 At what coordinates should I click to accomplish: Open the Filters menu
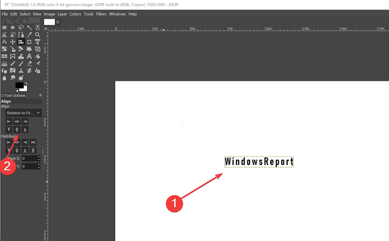tap(101, 14)
